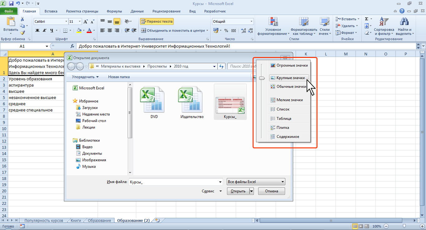Switch to the Данные tab
This screenshot has height=230, width=426.
(137, 11)
